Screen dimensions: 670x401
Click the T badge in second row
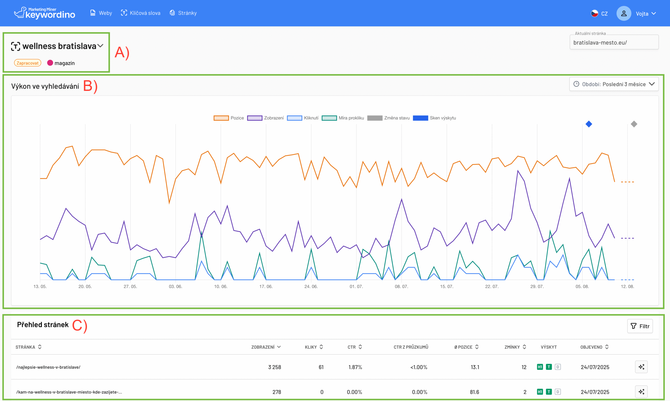549,392
